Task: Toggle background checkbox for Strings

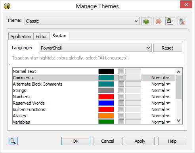Action: (121, 90)
